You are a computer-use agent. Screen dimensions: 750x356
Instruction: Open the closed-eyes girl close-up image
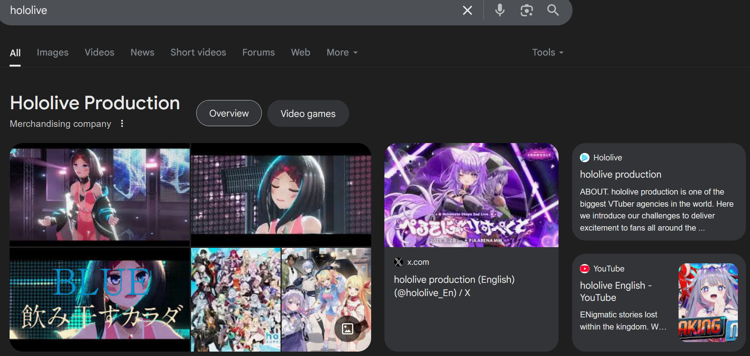pos(281,195)
